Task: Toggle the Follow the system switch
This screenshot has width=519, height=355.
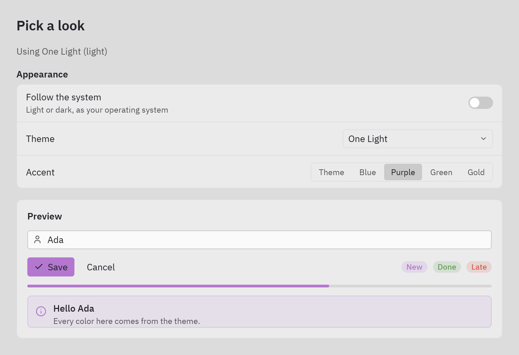Action: click(x=480, y=103)
